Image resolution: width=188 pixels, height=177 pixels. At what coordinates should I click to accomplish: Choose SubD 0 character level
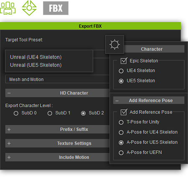[x=16, y=113]
